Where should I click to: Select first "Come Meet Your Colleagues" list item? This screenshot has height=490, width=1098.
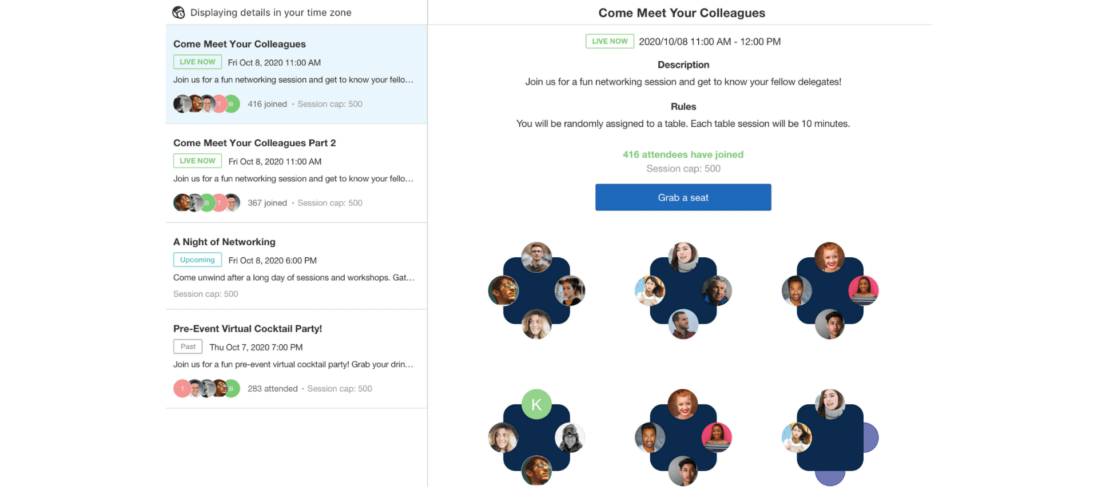pos(240,44)
